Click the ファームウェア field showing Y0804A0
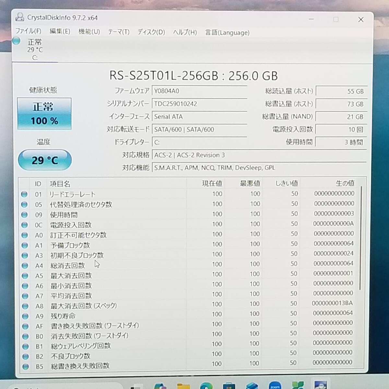This screenshot has width=389, height=389. 199,91
